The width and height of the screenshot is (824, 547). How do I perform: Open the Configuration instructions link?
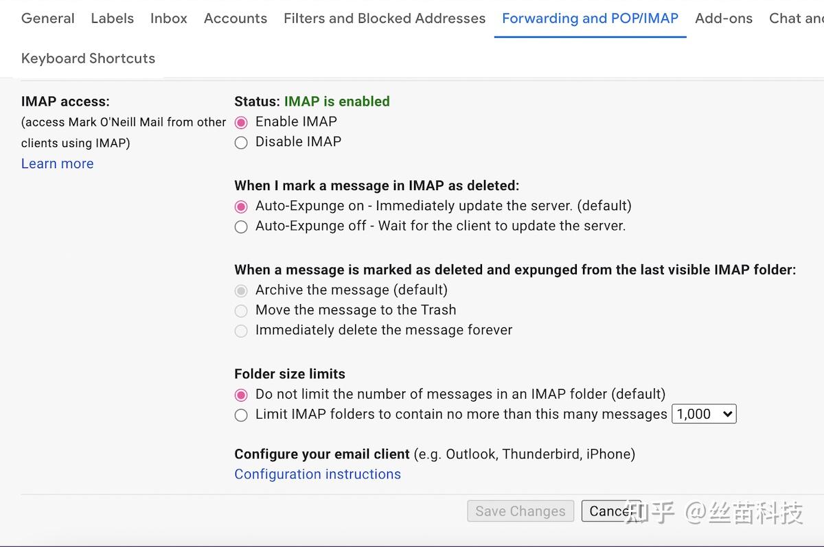click(x=317, y=474)
